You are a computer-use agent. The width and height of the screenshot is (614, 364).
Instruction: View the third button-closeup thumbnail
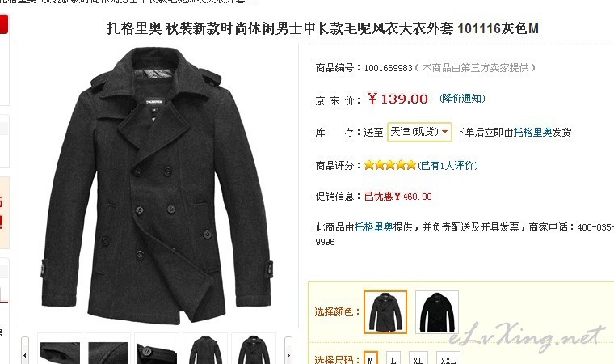click(157, 349)
